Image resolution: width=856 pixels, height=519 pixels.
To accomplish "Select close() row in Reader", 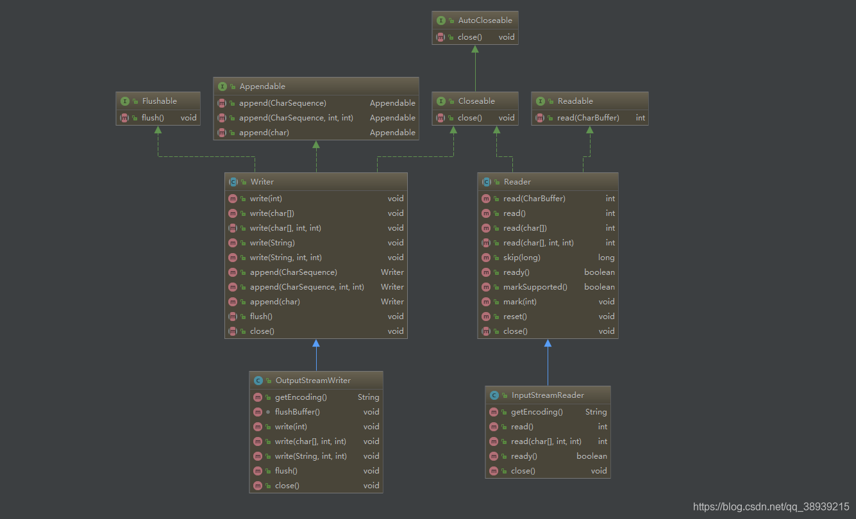I will coord(548,331).
